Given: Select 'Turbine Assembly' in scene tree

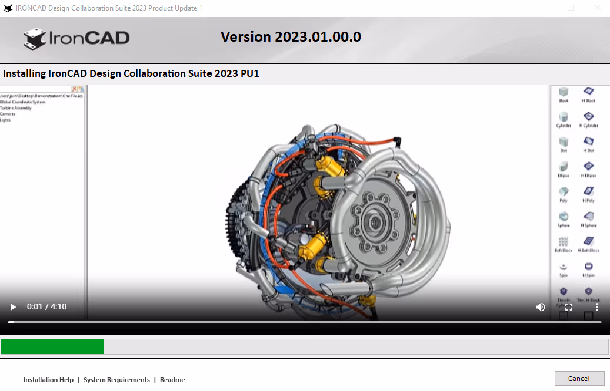Looking at the screenshot, I should point(15,108).
